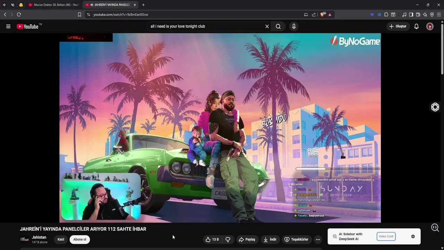The width and height of the screenshot is (444, 250).
Task: Open Brave Wallet icon
Action: point(418,15)
